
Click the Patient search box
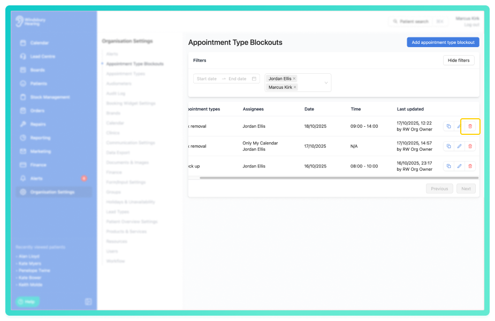pyautogui.click(x=418, y=21)
